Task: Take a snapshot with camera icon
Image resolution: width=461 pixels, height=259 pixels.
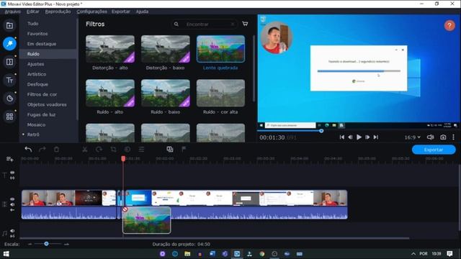Action: coord(443,137)
